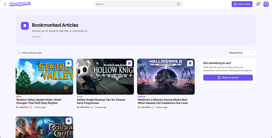The height and width of the screenshot is (138, 272).
Task: Click the Baldur's Gate thumbnail image
Action: coord(45,127)
